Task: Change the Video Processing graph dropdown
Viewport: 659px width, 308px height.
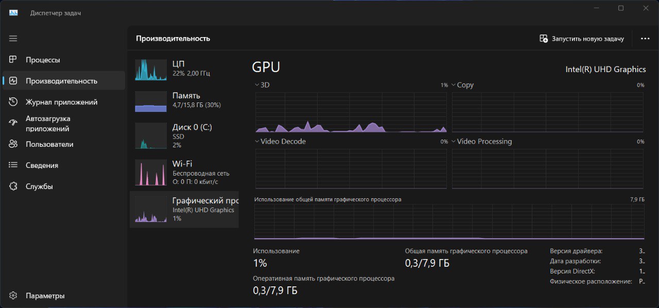Action: tap(454, 142)
